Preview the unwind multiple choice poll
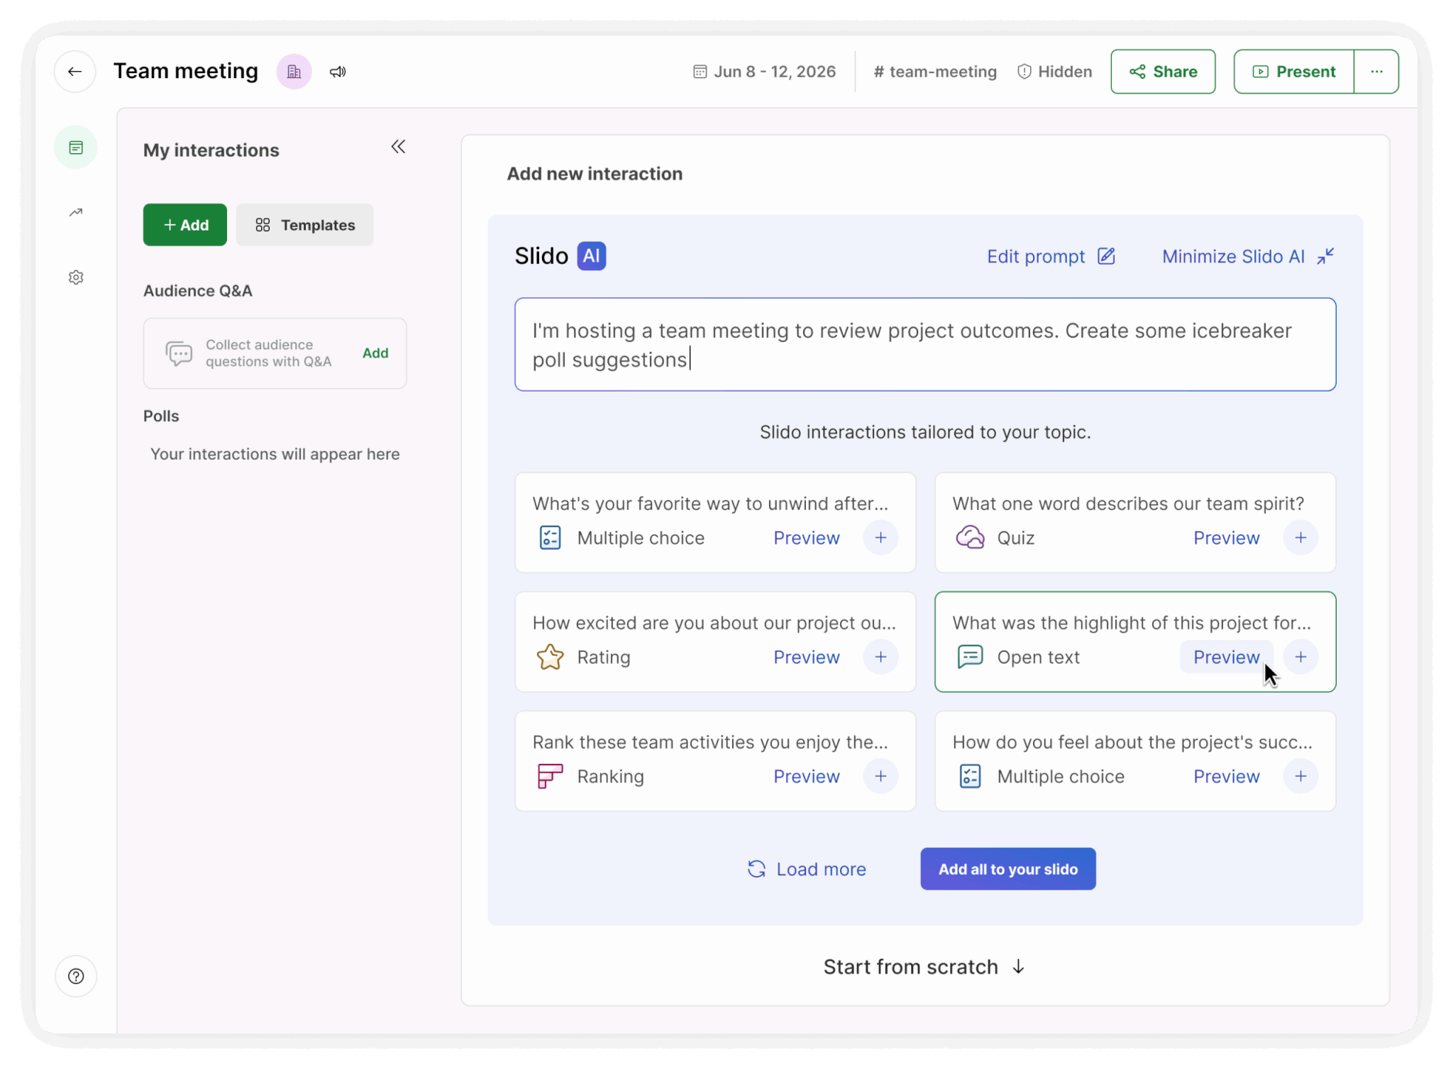This screenshot has height=1069, width=1453. pyautogui.click(x=807, y=538)
